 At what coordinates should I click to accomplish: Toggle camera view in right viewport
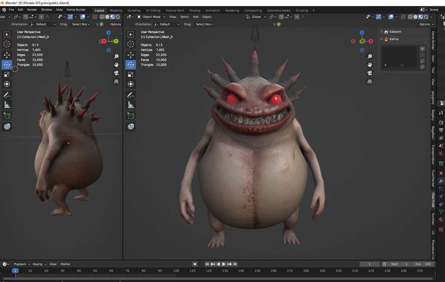coord(370,73)
